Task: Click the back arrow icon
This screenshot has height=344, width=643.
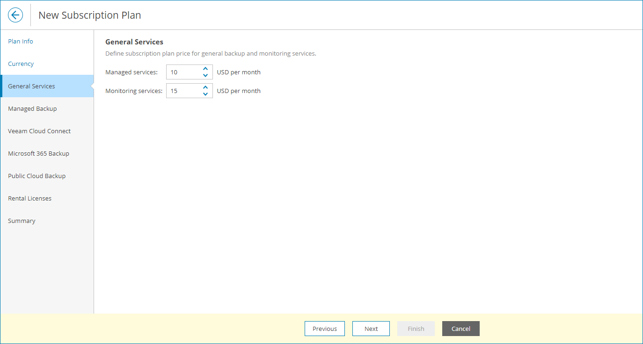Action: coord(15,14)
